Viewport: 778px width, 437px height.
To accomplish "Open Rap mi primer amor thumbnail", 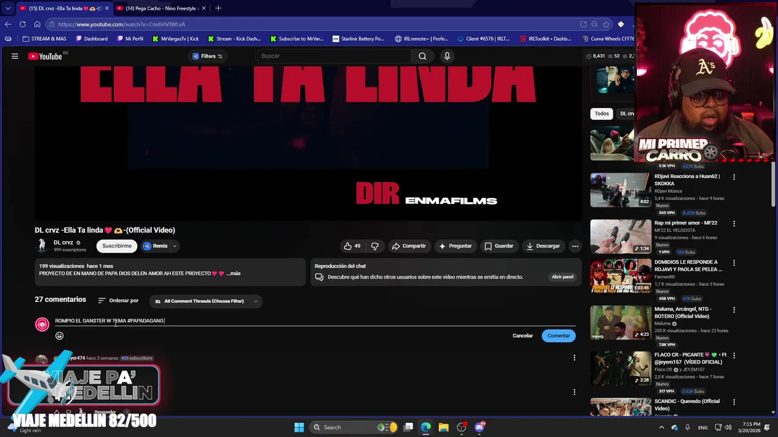I will 621,236.
